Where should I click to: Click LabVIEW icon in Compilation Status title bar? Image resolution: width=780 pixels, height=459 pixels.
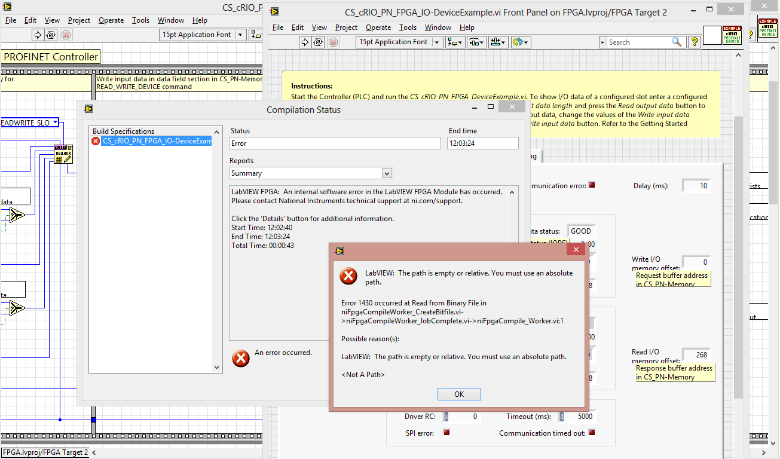(x=88, y=109)
